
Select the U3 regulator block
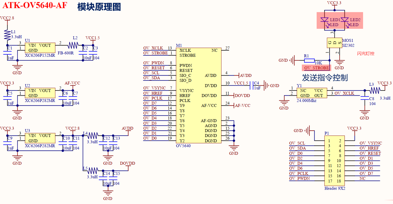point(40,138)
